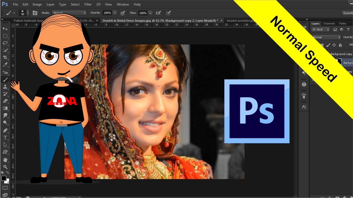The image size is (353, 198).
Task: Select the Zoom tool
Action: (x=5, y=167)
